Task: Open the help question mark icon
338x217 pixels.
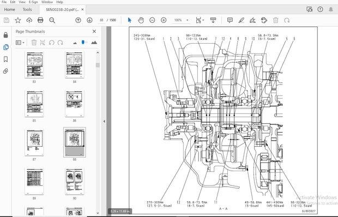Action: pyautogui.click(x=320, y=9)
